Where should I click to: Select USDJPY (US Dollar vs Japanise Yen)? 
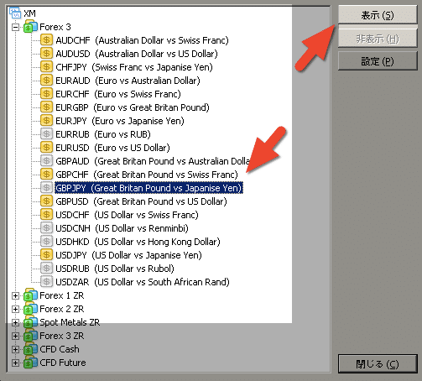(128, 255)
